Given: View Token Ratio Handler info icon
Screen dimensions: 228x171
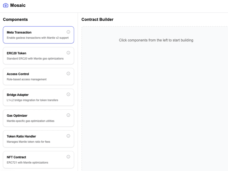Looking at the screenshot, I should pyautogui.click(x=68, y=136).
